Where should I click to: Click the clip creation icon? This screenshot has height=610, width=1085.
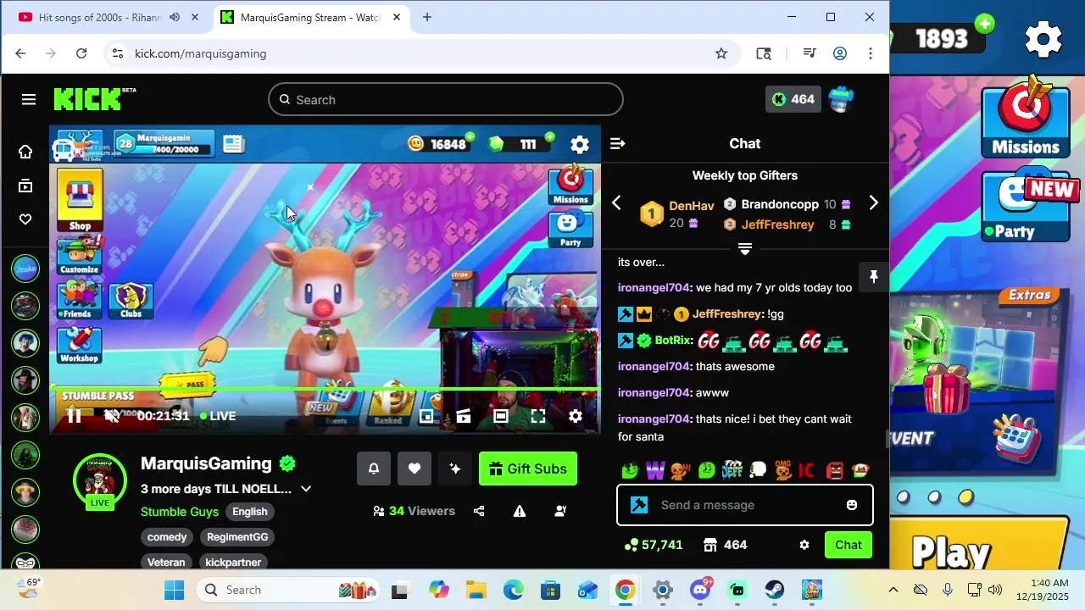(464, 416)
